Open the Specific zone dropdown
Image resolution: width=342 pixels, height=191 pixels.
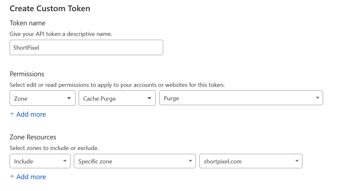pyautogui.click(x=135, y=161)
